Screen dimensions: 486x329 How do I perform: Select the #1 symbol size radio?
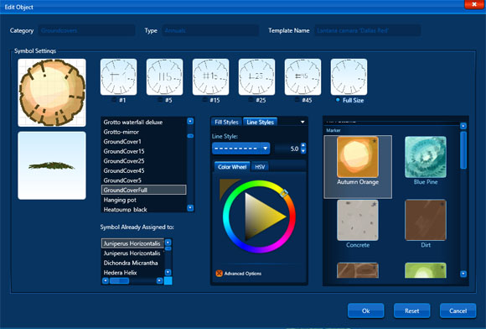click(x=114, y=100)
